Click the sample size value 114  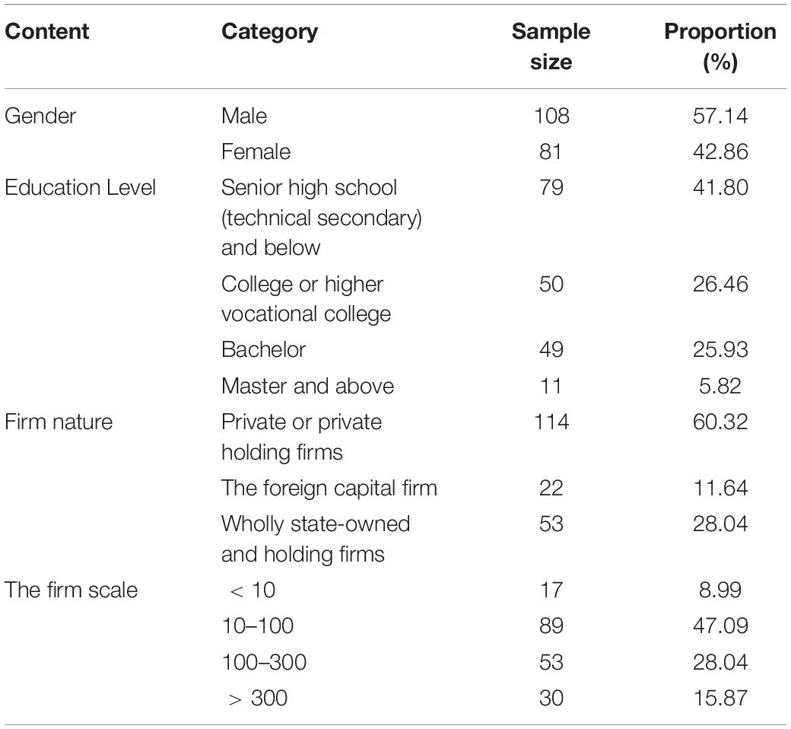pyautogui.click(x=551, y=422)
